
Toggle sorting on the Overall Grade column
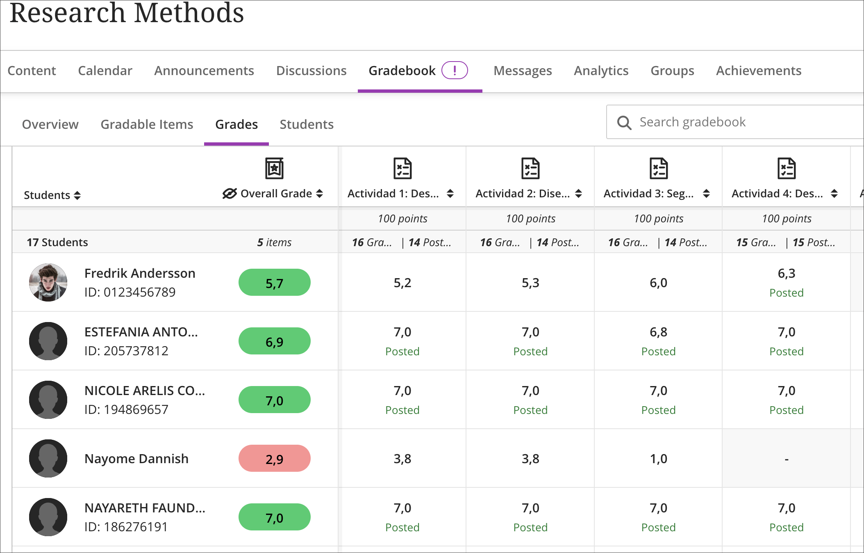coord(321,193)
